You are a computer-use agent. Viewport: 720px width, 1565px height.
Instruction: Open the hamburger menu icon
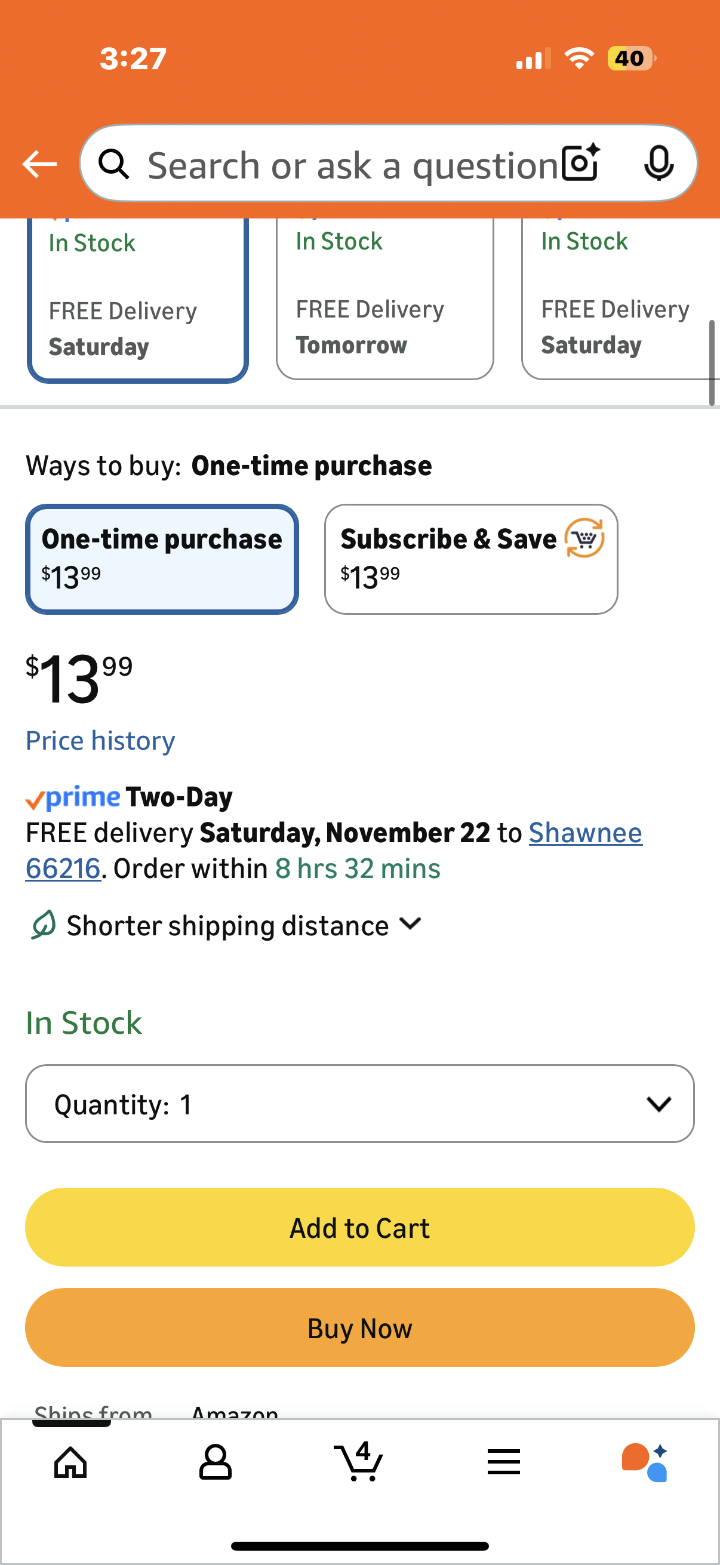click(504, 1462)
